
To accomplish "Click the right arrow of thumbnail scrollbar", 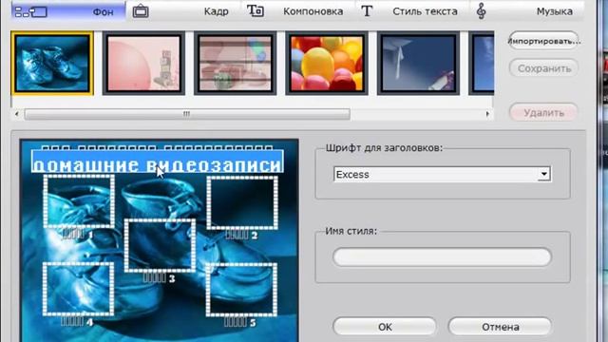I will pos(487,114).
